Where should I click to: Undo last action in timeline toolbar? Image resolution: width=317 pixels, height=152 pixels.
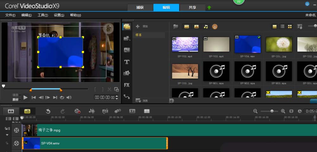point(48,111)
